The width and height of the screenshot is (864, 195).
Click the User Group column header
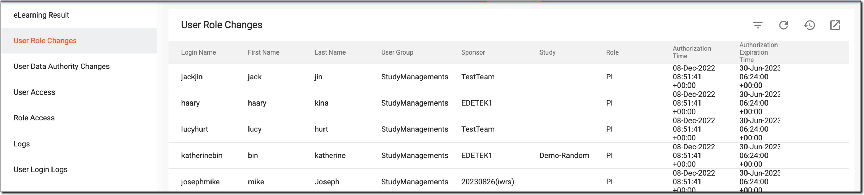397,52
